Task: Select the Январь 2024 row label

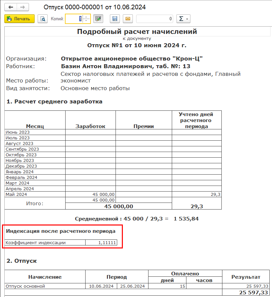Action: point(35,172)
